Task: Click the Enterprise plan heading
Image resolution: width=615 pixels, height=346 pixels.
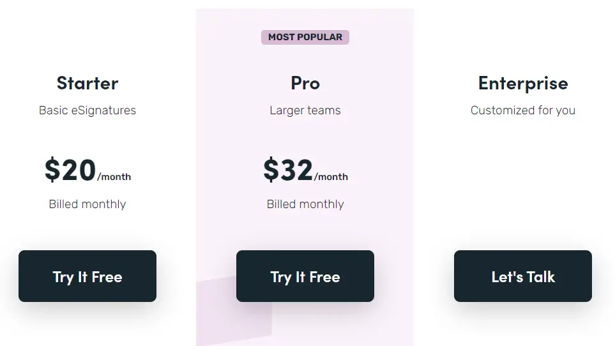Action: (523, 84)
